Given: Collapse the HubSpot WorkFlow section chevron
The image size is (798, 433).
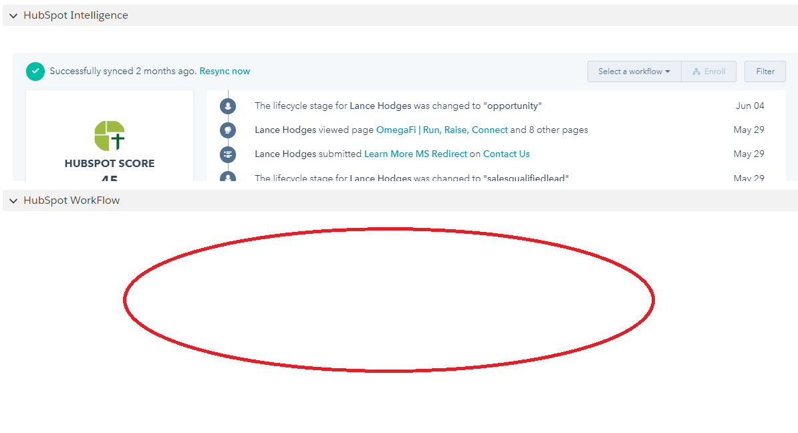Looking at the screenshot, I should [13, 201].
